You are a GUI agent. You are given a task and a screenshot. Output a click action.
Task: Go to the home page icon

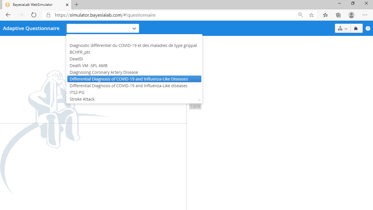356,28
